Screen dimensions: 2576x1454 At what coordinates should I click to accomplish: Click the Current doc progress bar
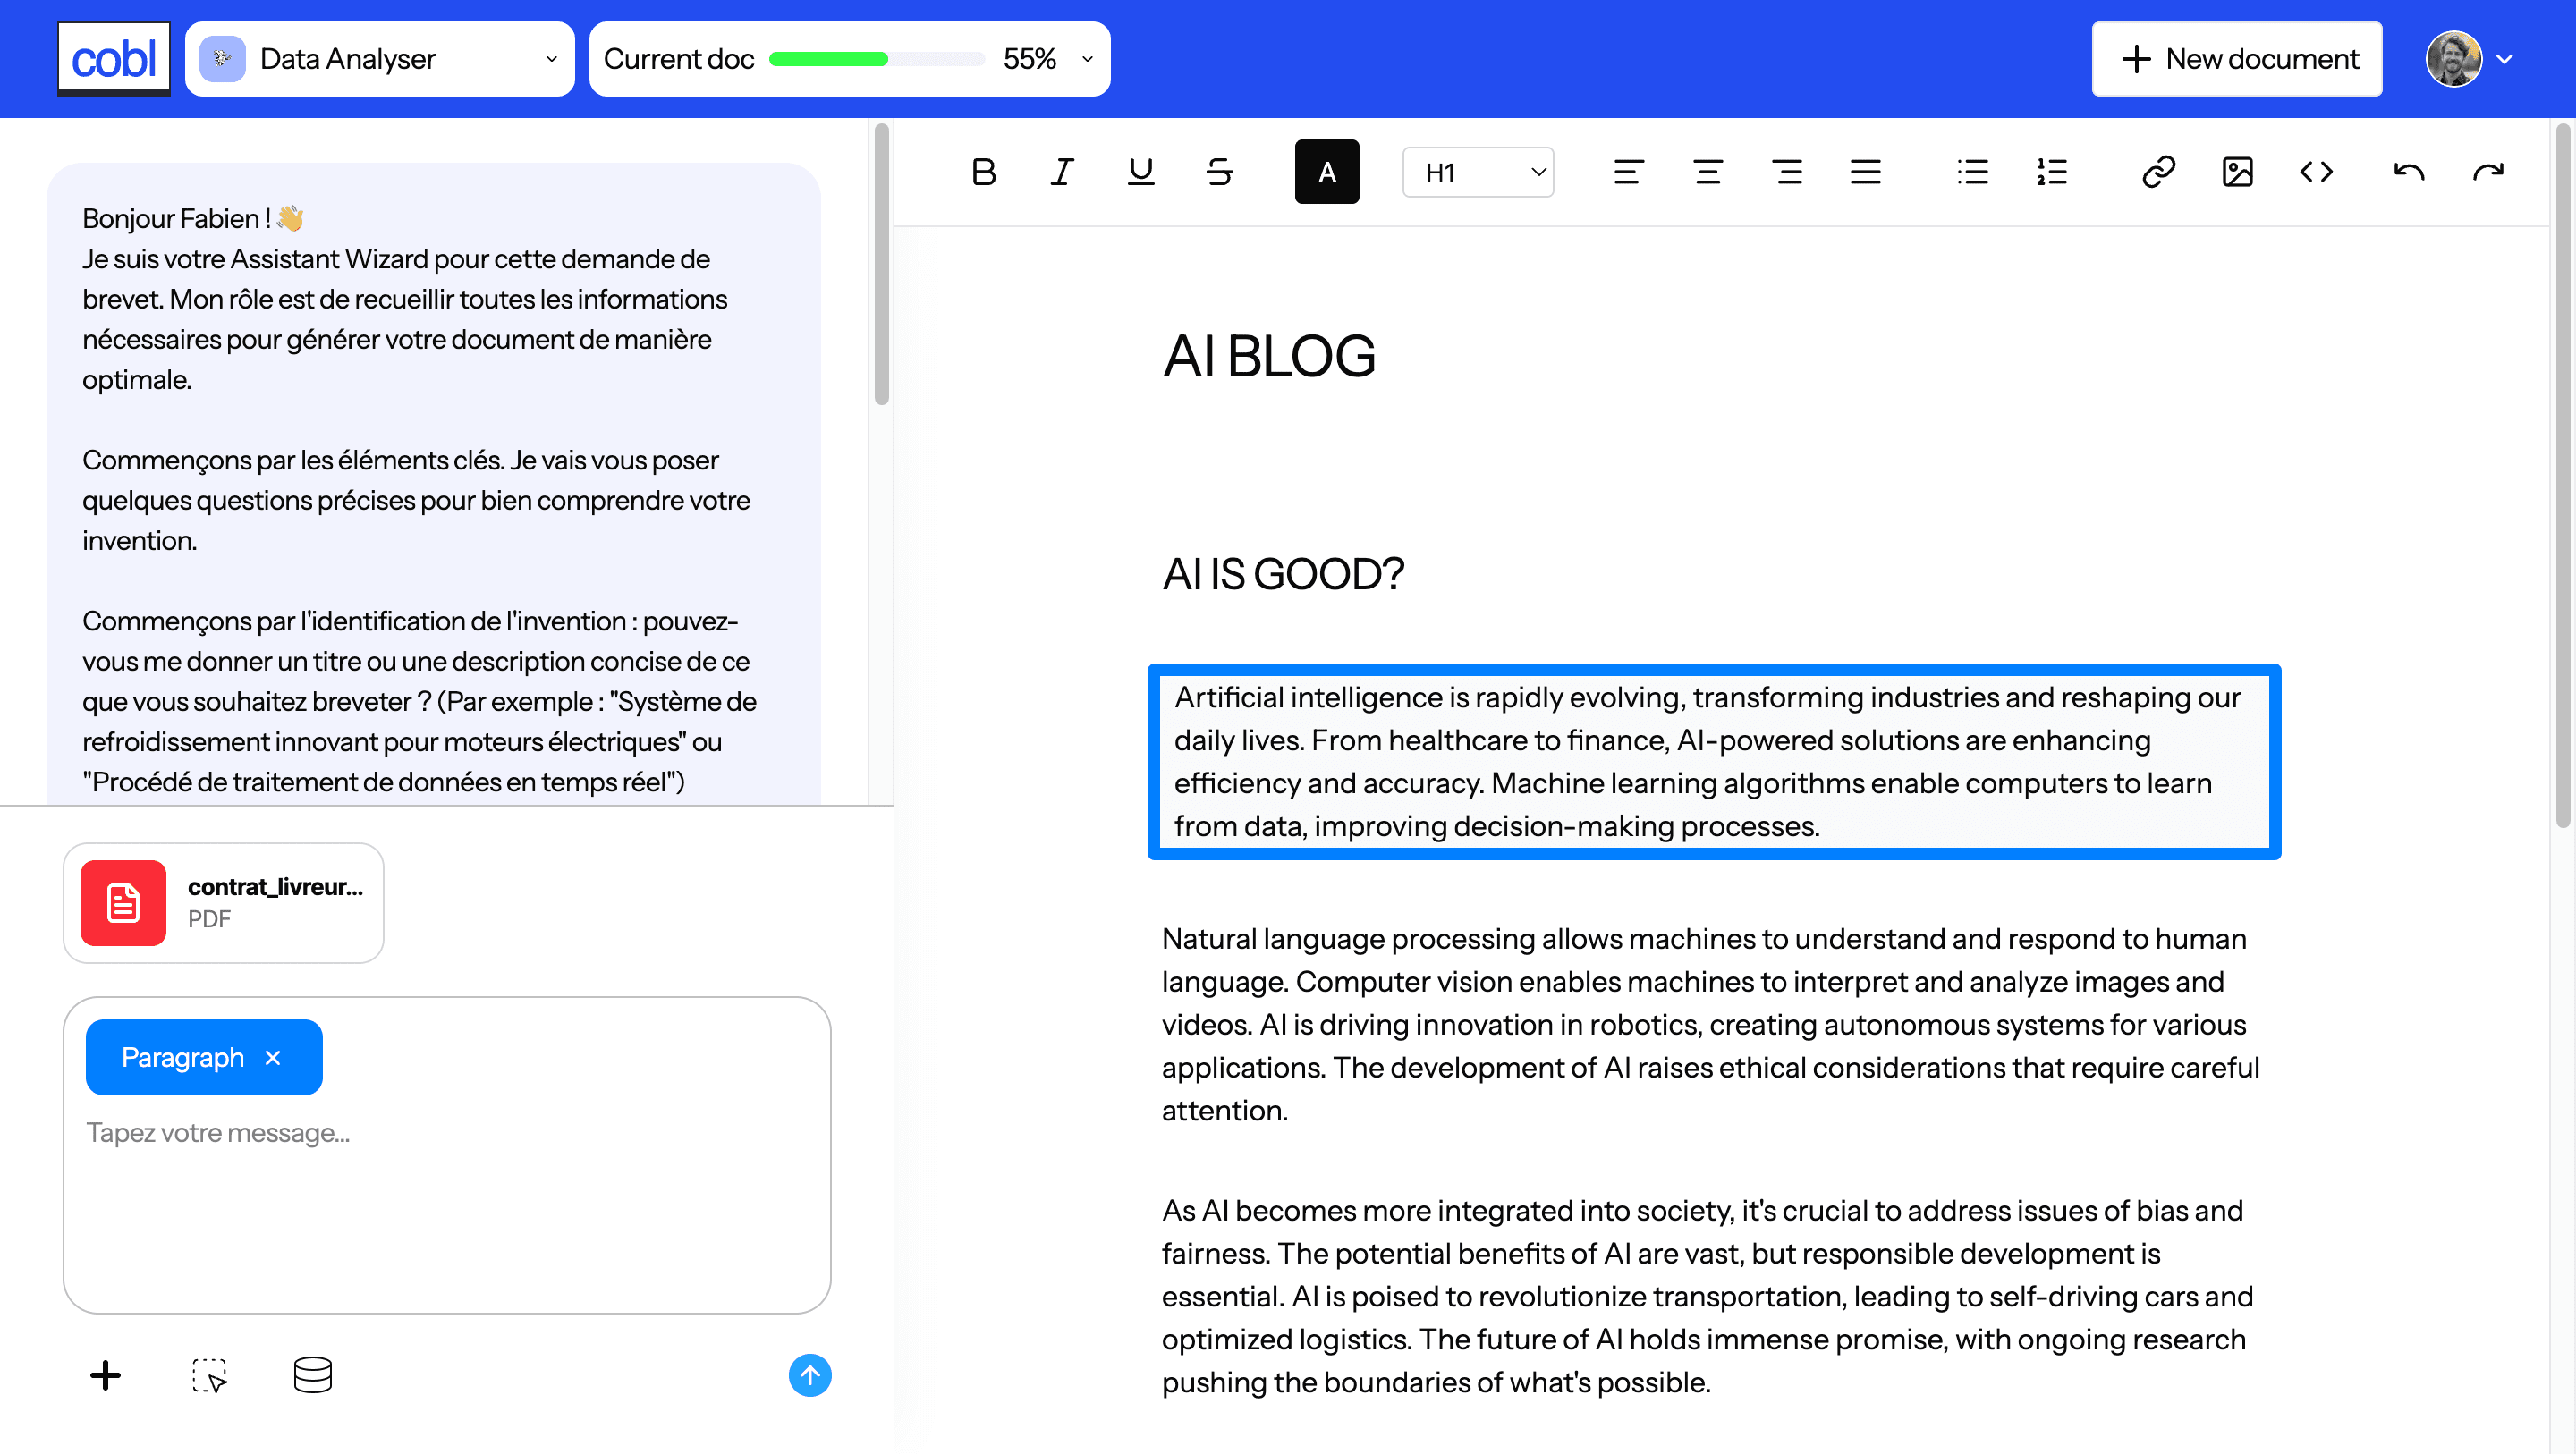[x=876, y=59]
